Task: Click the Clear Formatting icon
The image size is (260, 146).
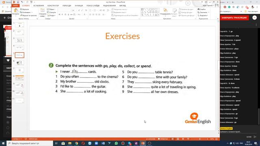Action: [x=86, y=10]
